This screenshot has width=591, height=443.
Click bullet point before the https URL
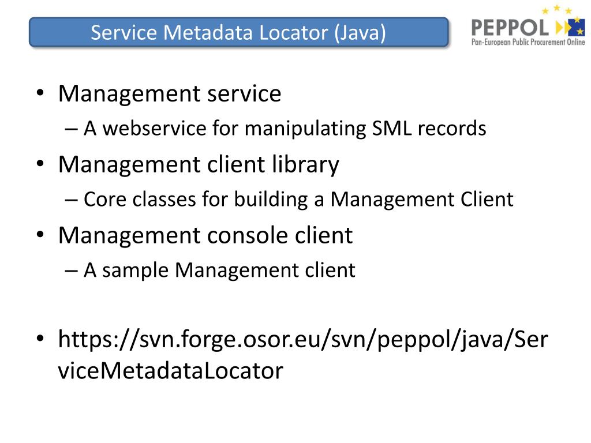click(40, 338)
